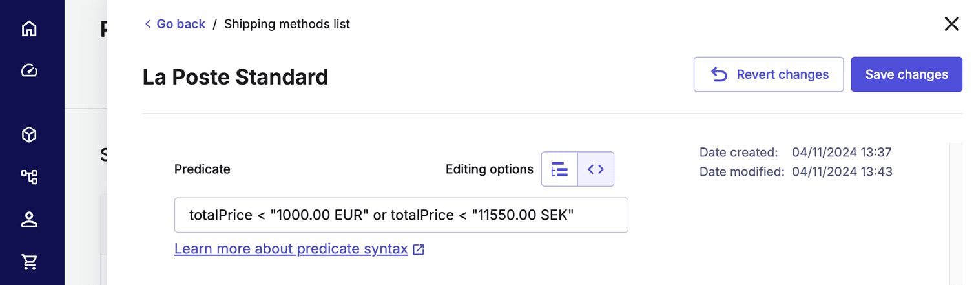Open the Home icon in sidebar
974x285 pixels.
(29, 29)
